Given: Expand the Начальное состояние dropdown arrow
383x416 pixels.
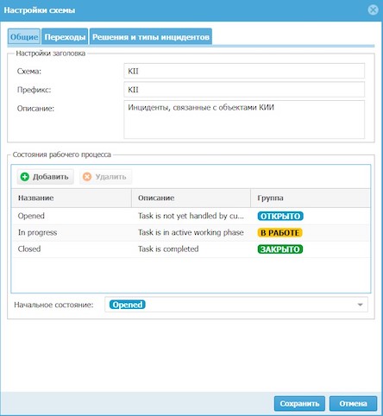Looking at the screenshot, I should click(360, 305).
